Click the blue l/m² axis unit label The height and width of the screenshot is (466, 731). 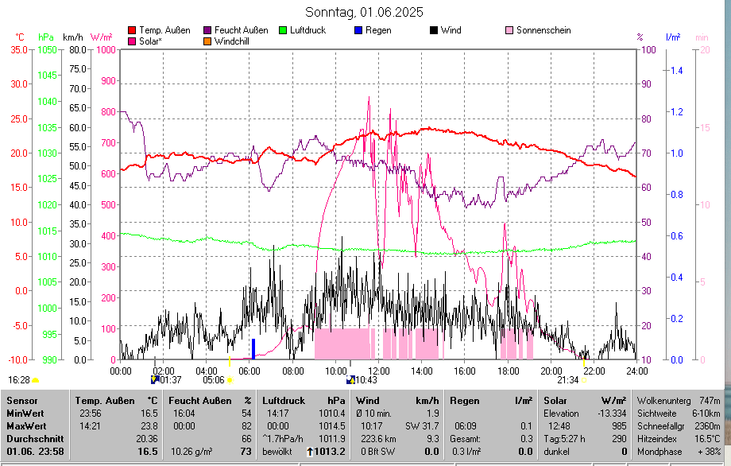click(x=673, y=37)
